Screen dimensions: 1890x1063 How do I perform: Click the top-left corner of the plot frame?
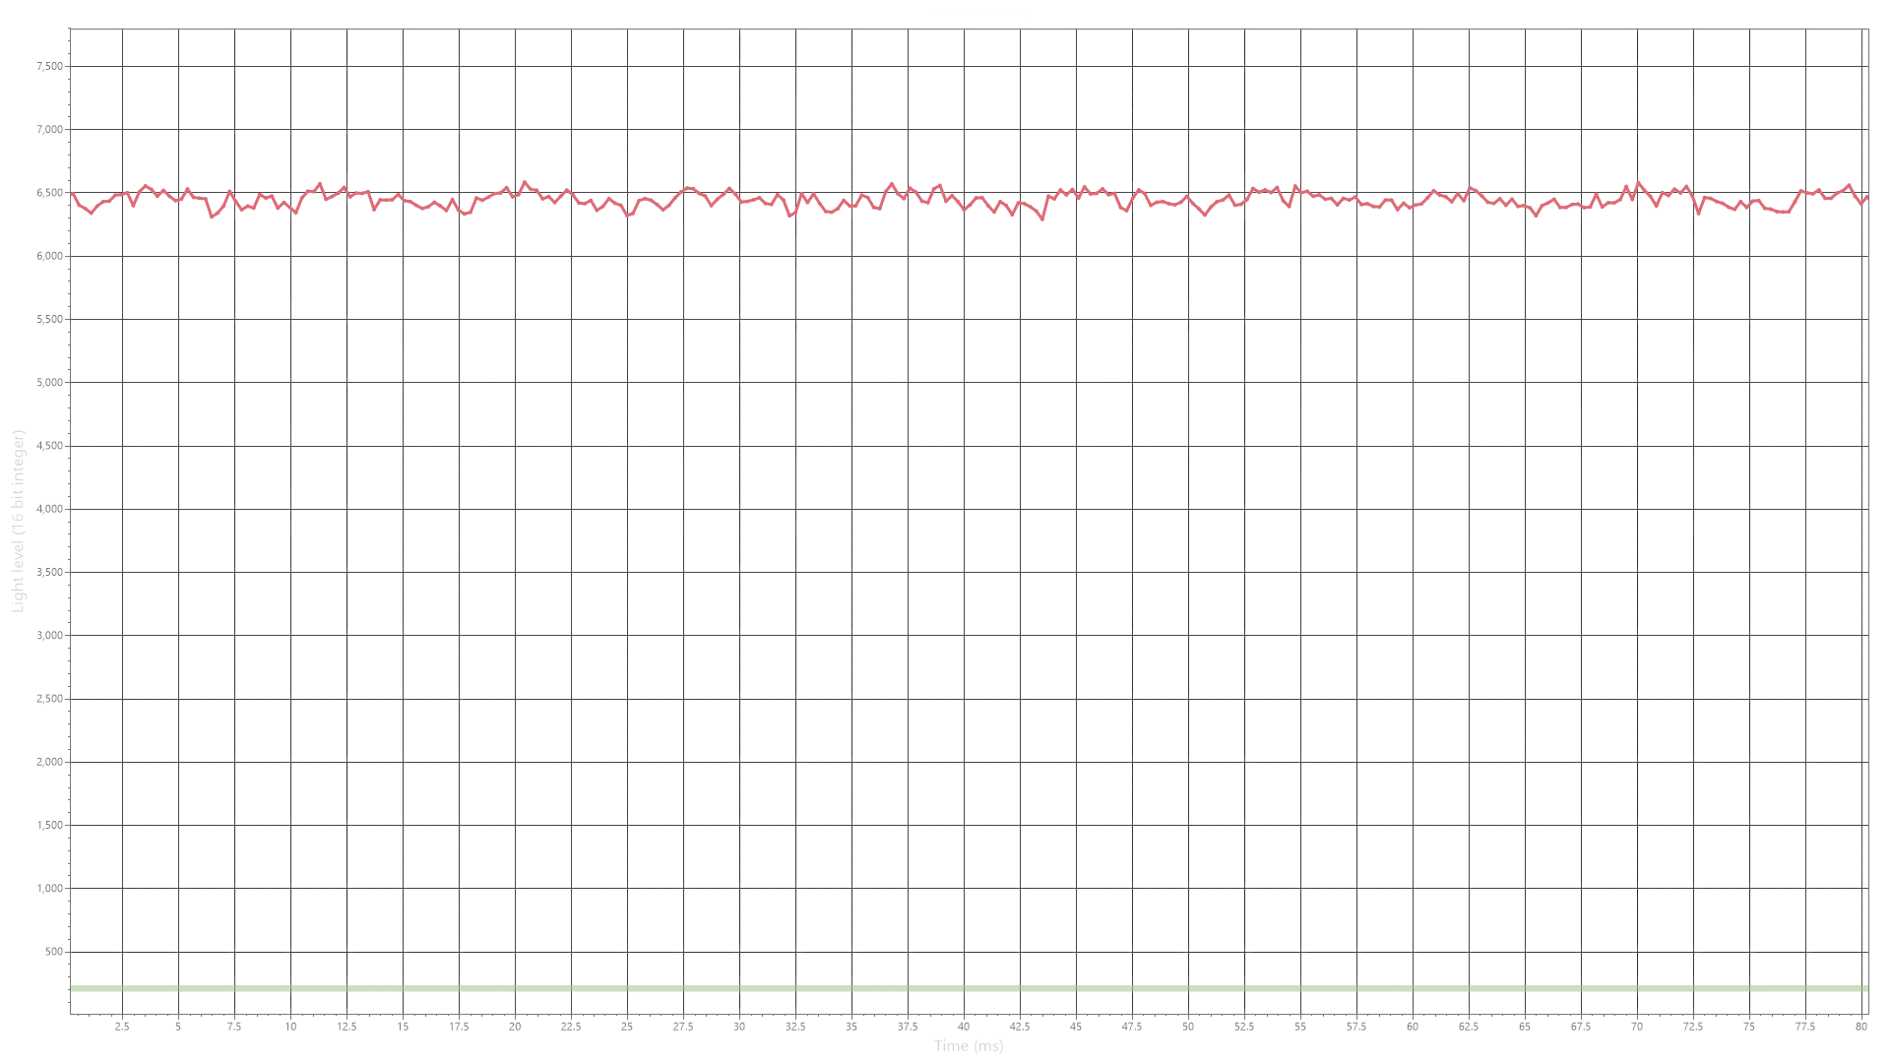coord(67,30)
